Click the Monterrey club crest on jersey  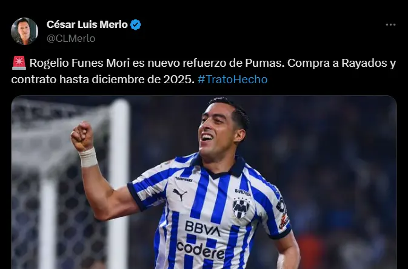click(x=241, y=208)
